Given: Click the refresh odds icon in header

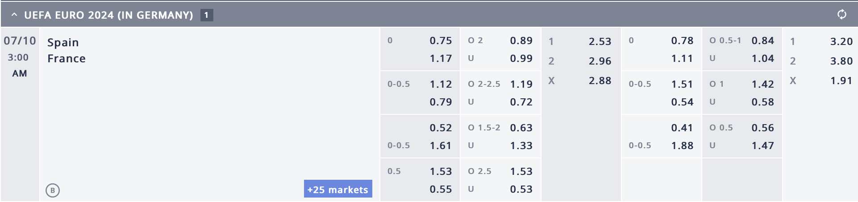Looking at the screenshot, I should (841, 15).
